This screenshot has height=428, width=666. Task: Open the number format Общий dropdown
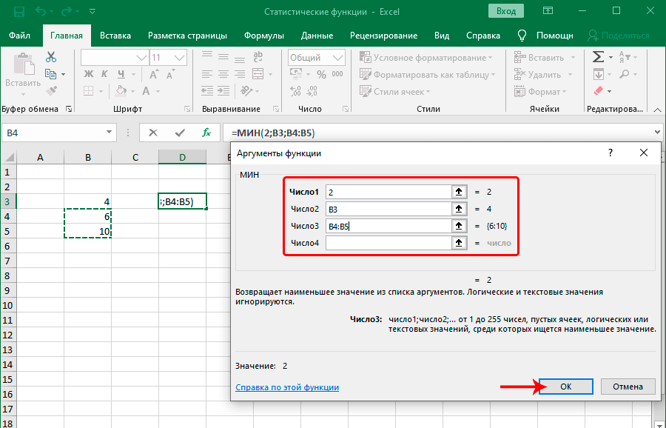337,57
